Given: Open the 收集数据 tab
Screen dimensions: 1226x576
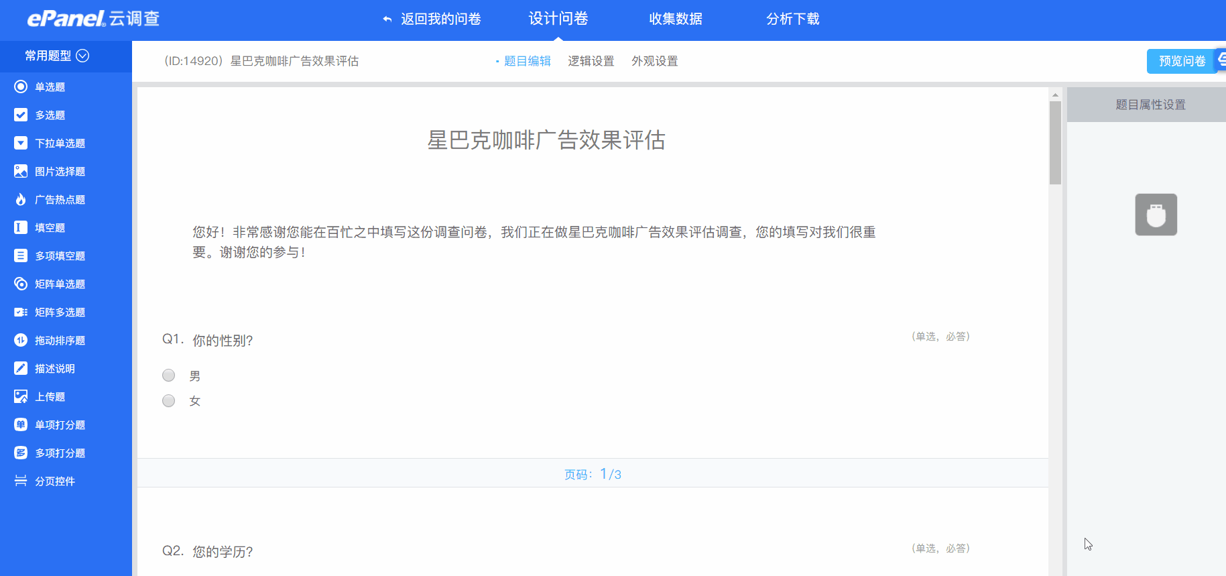Looking at the screenshot, I should (676, 19).
